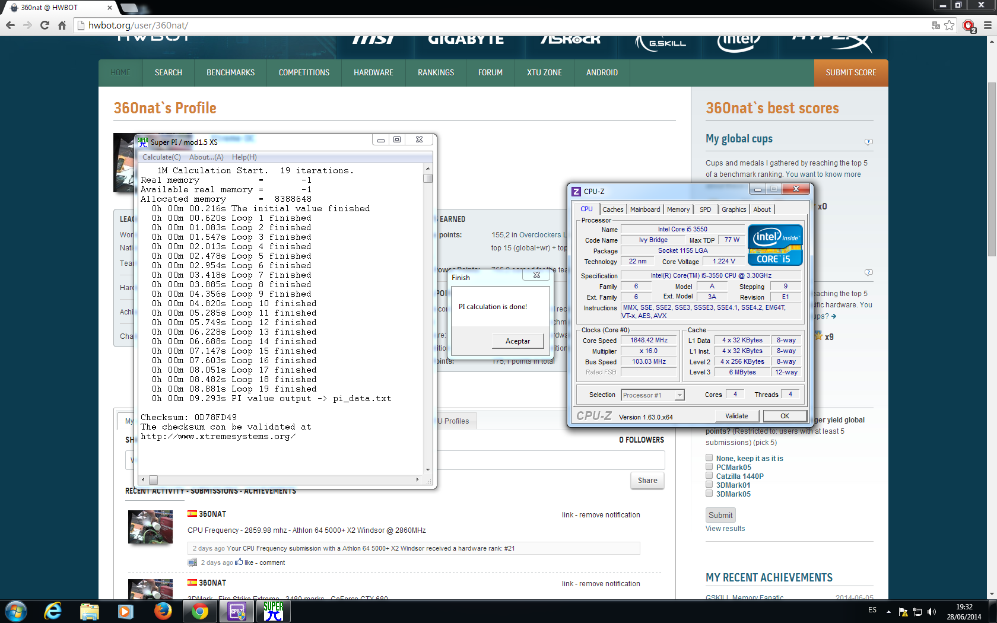This screenshot has height=623, width=997.
Task: Open network status tray icon
Action: pyautogui.click(x=917, y=612)
